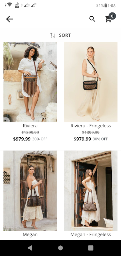
Task: Open the SORT options label
Action: (x=65, y=35)
